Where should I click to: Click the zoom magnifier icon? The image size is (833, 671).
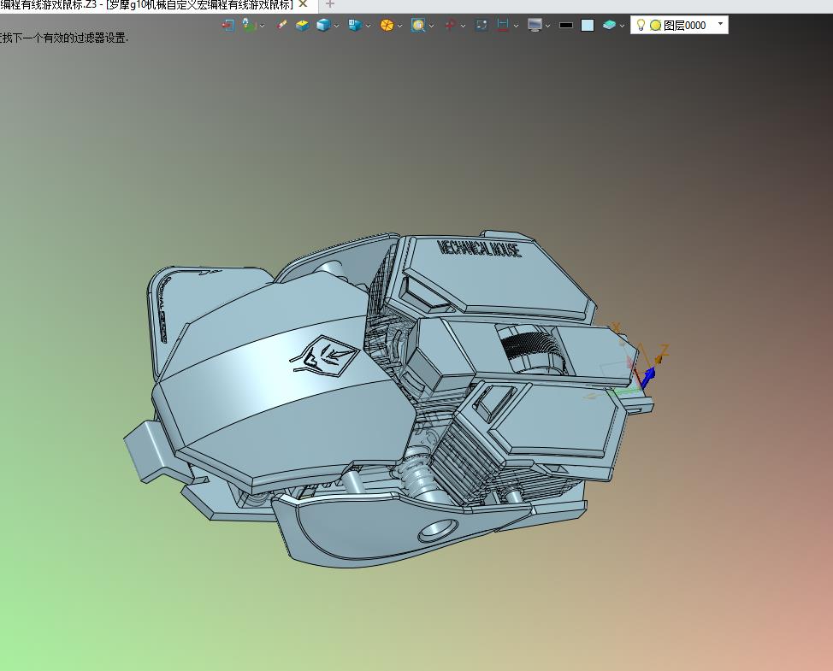pyautogui.click(x=418, y=25)
